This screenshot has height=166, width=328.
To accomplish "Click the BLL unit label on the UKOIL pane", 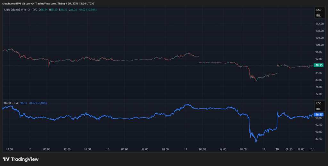I will [318, 109].
